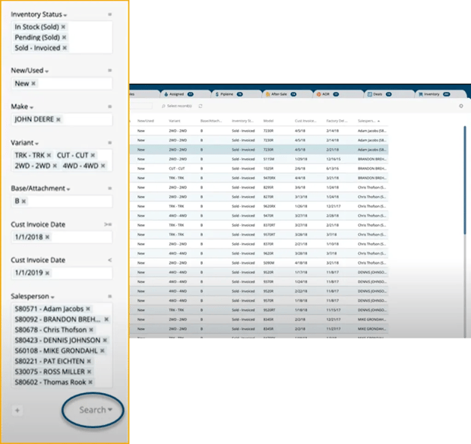Expand the Inventory Status field dropdown

point(65,15)
